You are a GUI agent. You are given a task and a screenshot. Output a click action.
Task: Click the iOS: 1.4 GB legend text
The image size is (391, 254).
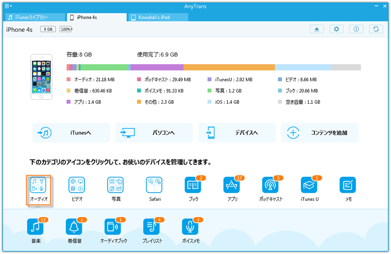click(x=227, y=102)
